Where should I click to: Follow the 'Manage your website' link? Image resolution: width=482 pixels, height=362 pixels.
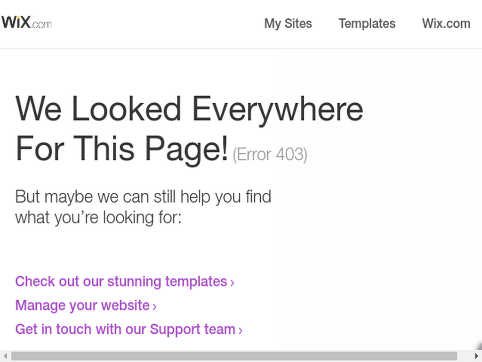tap(82, 305)
